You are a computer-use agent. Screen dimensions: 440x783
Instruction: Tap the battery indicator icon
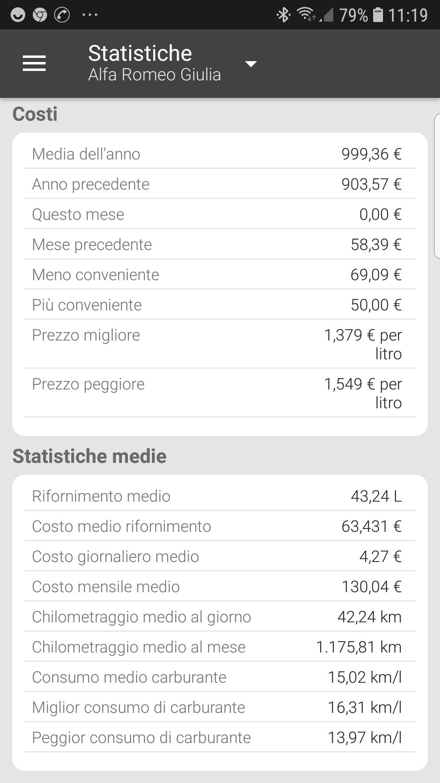click(x=378, y=15)
